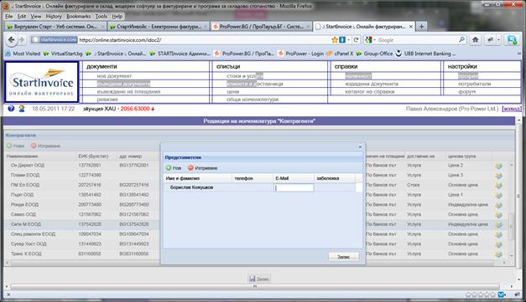
Task: Focus the Google search field
Action: point(417,40)
